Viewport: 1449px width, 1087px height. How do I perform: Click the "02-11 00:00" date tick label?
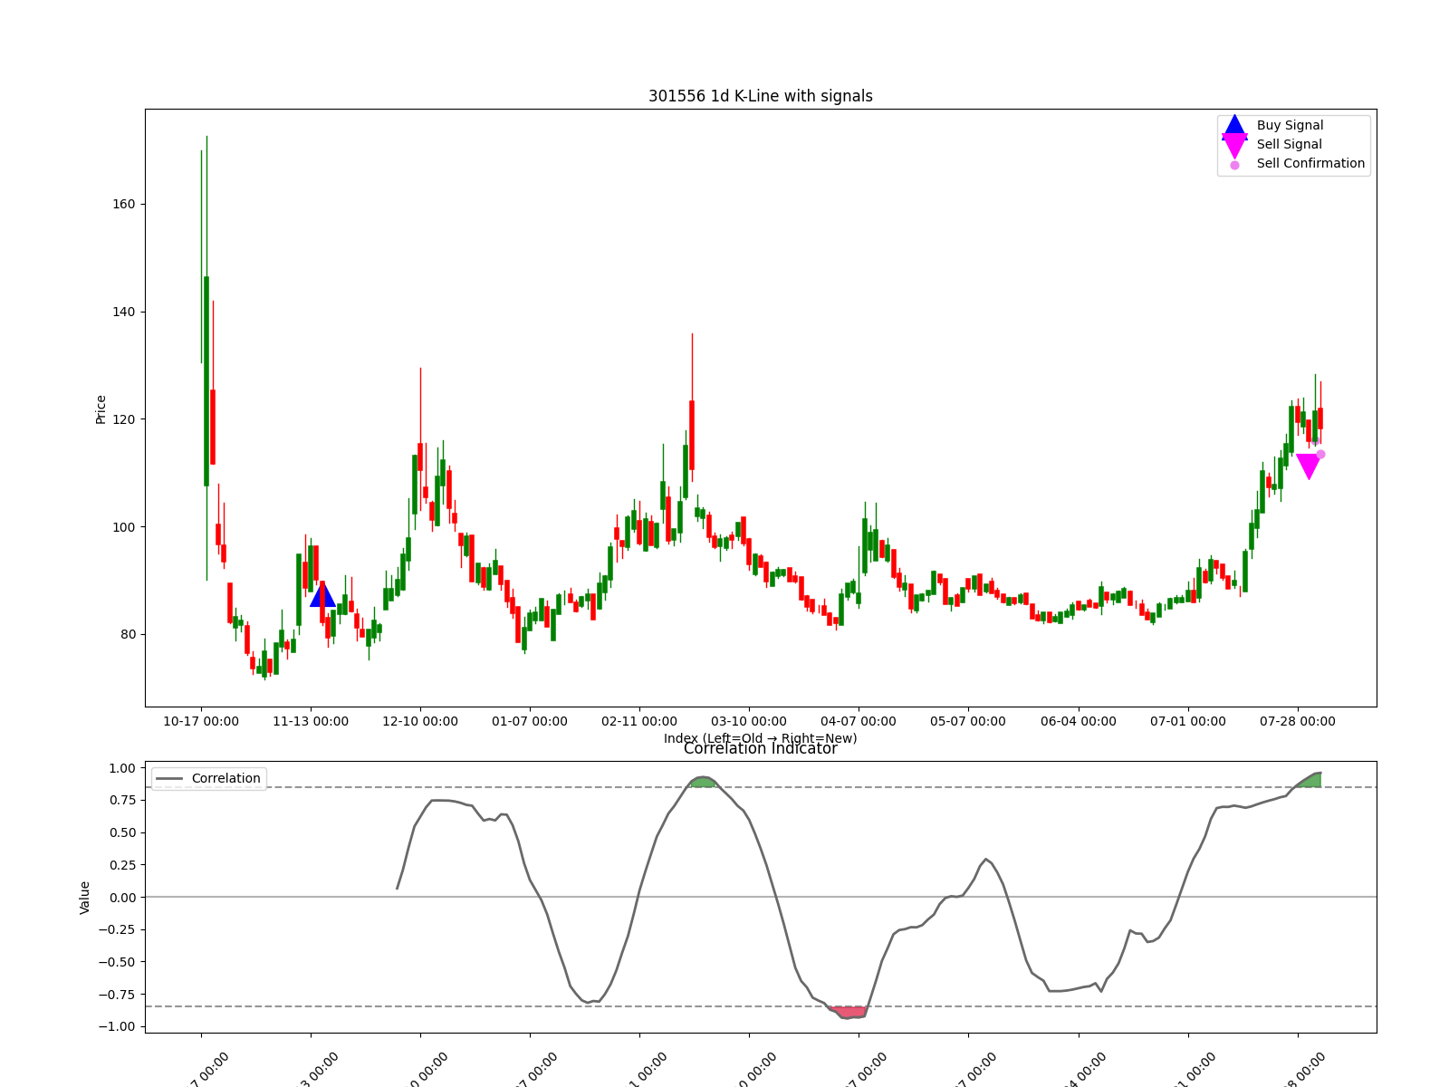[639, 721]
